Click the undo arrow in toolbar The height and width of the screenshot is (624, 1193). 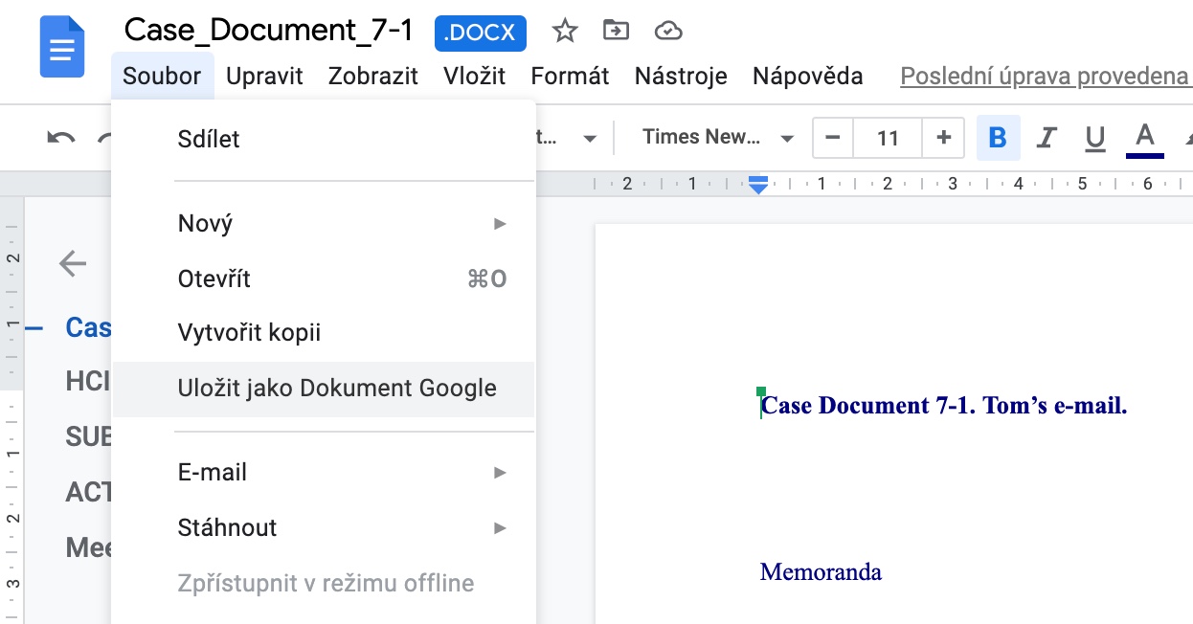pyautogui.click(x=61, y=139)
